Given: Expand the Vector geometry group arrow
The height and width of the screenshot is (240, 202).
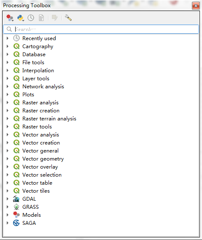Looking at the screenshot, I should pyautogui.click(x=8, y=158).
